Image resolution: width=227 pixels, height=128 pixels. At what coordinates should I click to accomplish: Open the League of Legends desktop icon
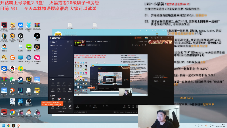point(4,36)
